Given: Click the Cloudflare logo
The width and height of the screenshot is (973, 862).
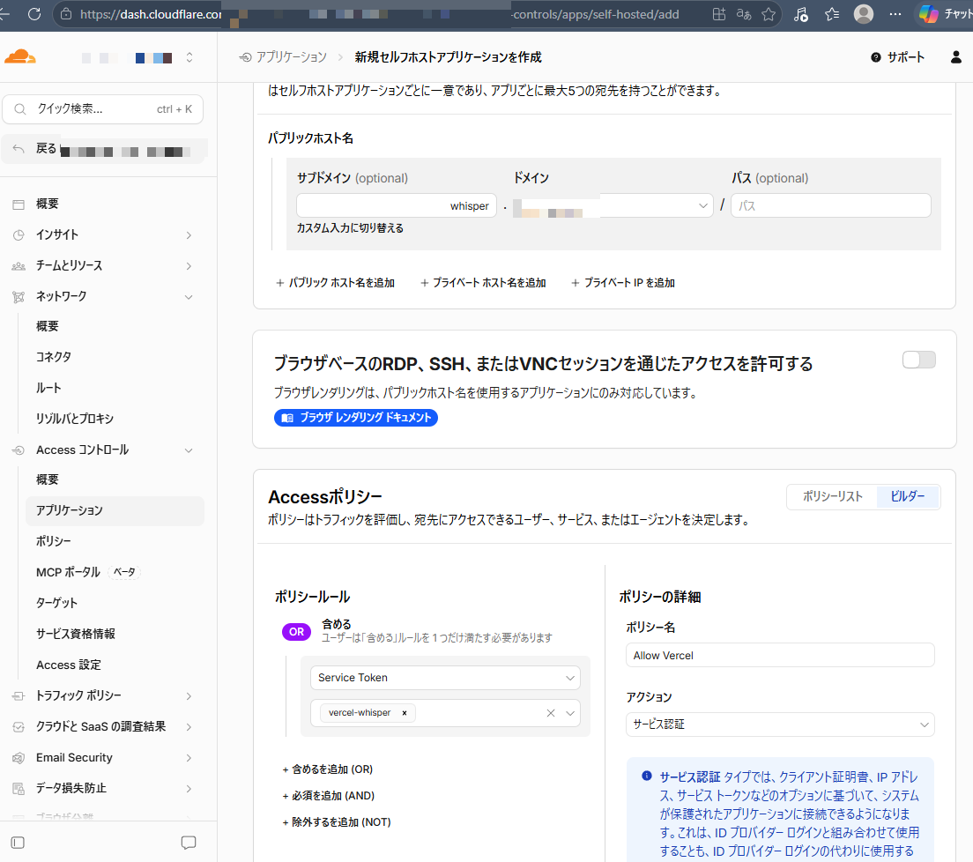Looking at the screenshot, I should click(x=20, y=57).
